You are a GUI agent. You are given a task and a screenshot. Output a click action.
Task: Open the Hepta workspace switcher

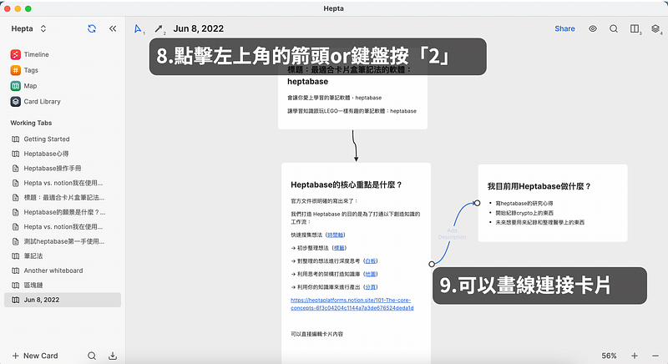[28, 28]
